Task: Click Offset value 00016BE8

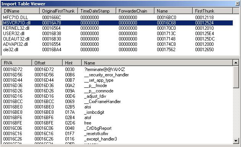Action: [x=44, y=112]
